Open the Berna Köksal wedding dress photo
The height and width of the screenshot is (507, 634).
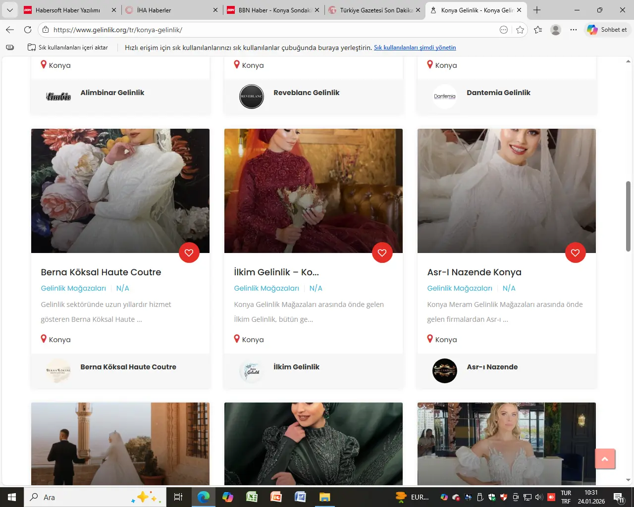pos(120,191)
